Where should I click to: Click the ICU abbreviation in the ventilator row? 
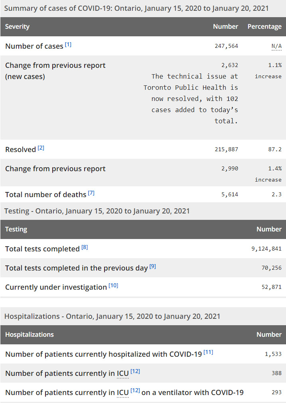(122, 393)
